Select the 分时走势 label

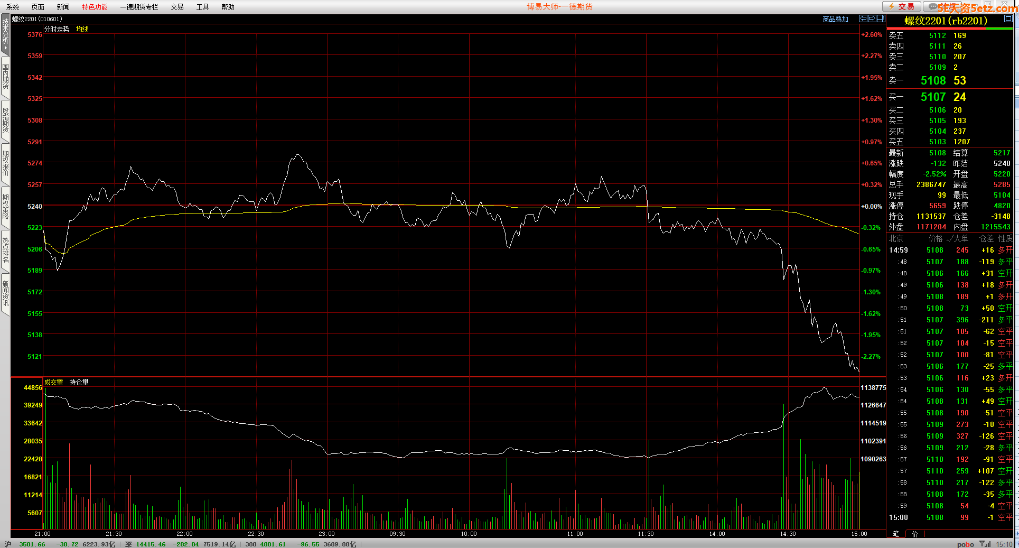click(57, 29)
